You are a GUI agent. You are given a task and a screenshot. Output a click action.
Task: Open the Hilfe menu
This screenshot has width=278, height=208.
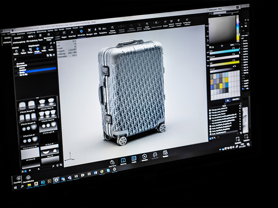coord(81,27)
